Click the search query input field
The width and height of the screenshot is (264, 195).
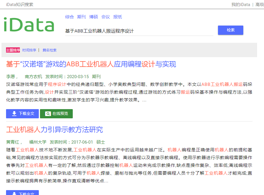[x=139, y=31]
